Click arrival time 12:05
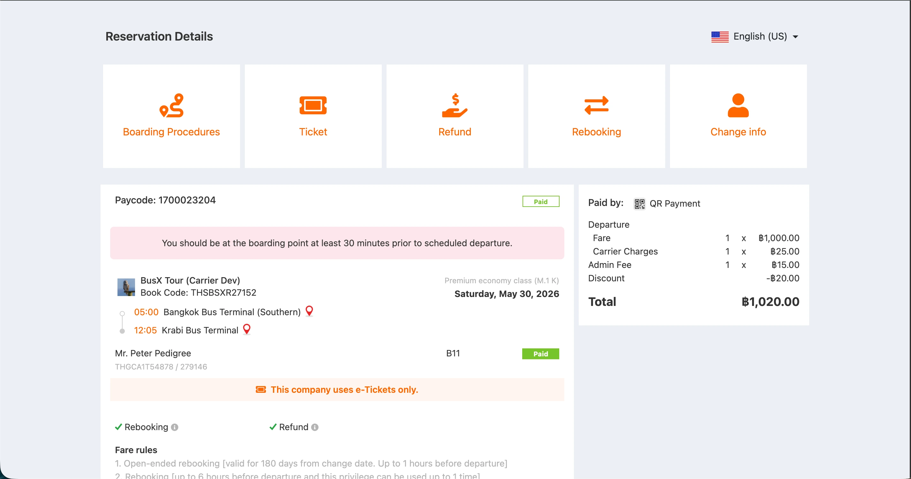Viewport: 911px width, 479px height. click(x=145, y=330)
